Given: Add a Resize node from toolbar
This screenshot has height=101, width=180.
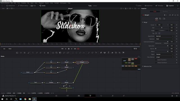Looking at the screenshot, I should 64,53.
